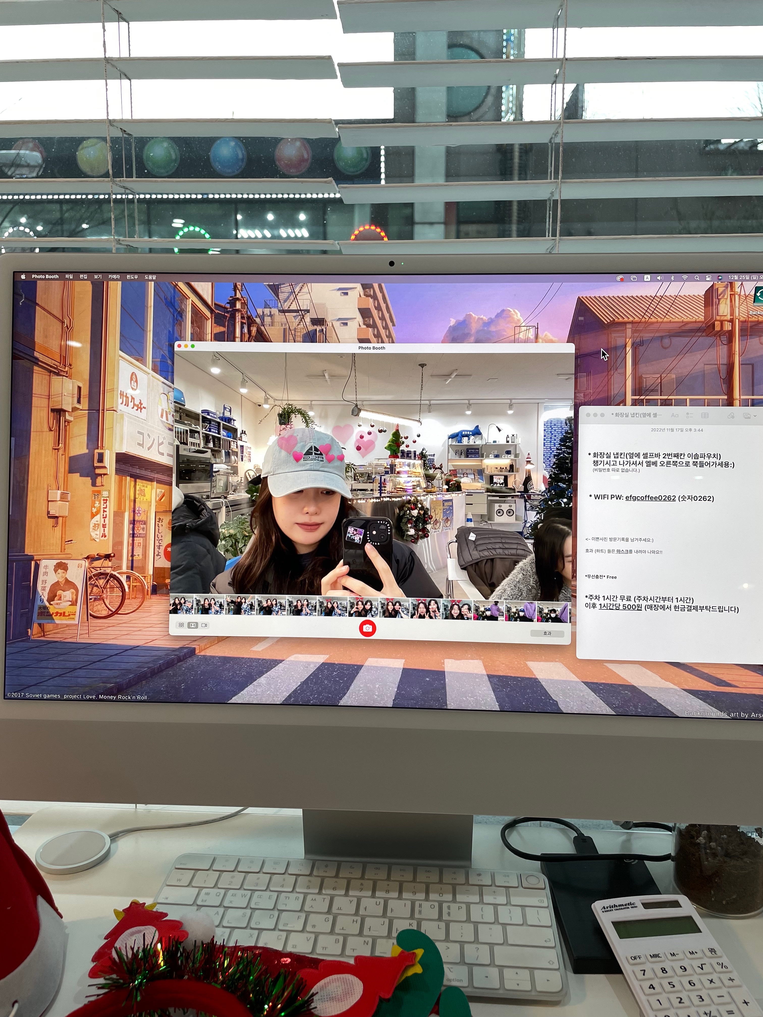Click the efgcoffee0262 underlined text
Viewport: 763px width, 1017px height.
(x=650, y=498)
